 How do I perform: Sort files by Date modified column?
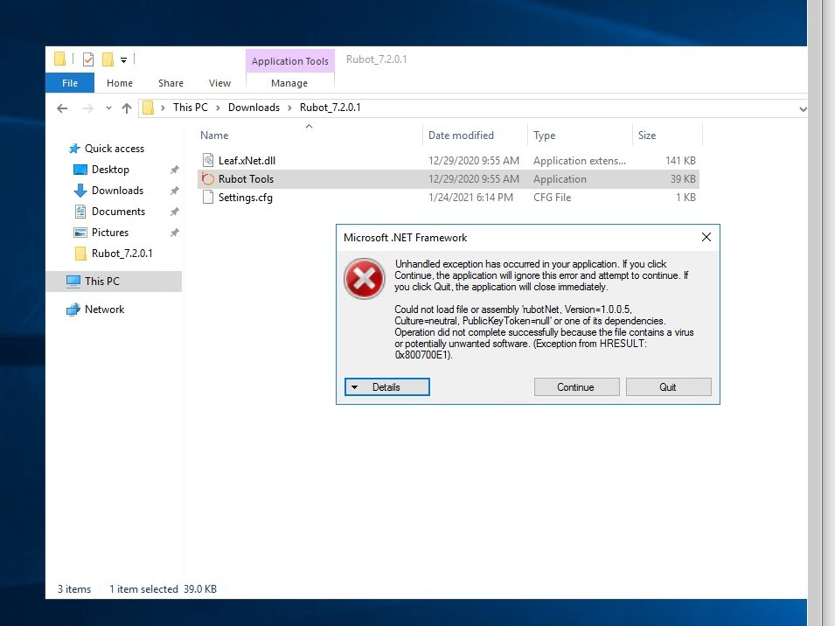click(x=461, y=136)
